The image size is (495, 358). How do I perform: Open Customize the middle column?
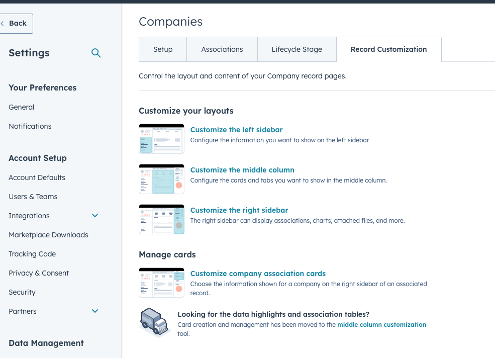point(242,170)
